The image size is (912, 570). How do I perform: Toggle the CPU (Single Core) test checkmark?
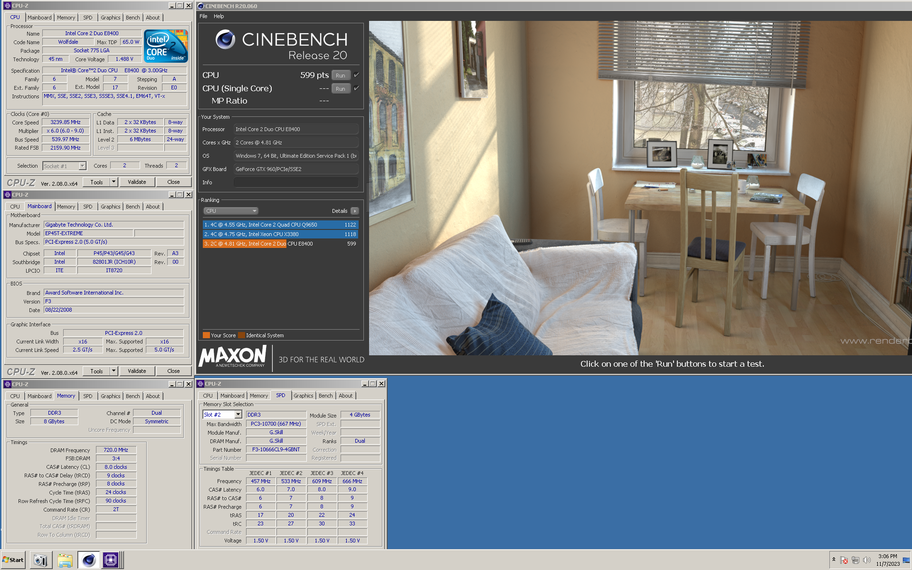coord(356,88)
